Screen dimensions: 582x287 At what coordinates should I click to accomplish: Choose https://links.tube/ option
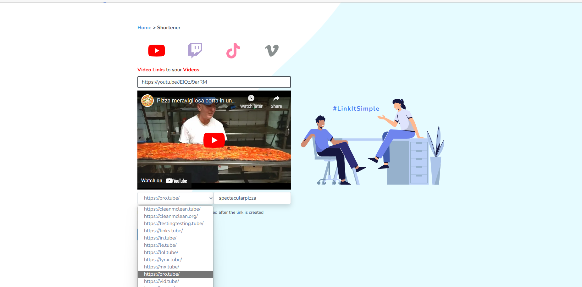tap(175, 231)
